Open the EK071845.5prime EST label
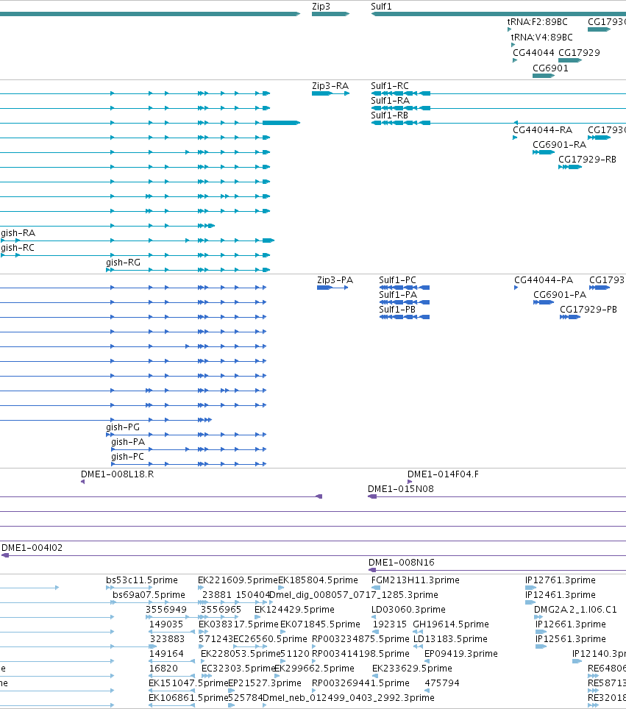Screen dimensions: 626x709 tap(320, 624)
